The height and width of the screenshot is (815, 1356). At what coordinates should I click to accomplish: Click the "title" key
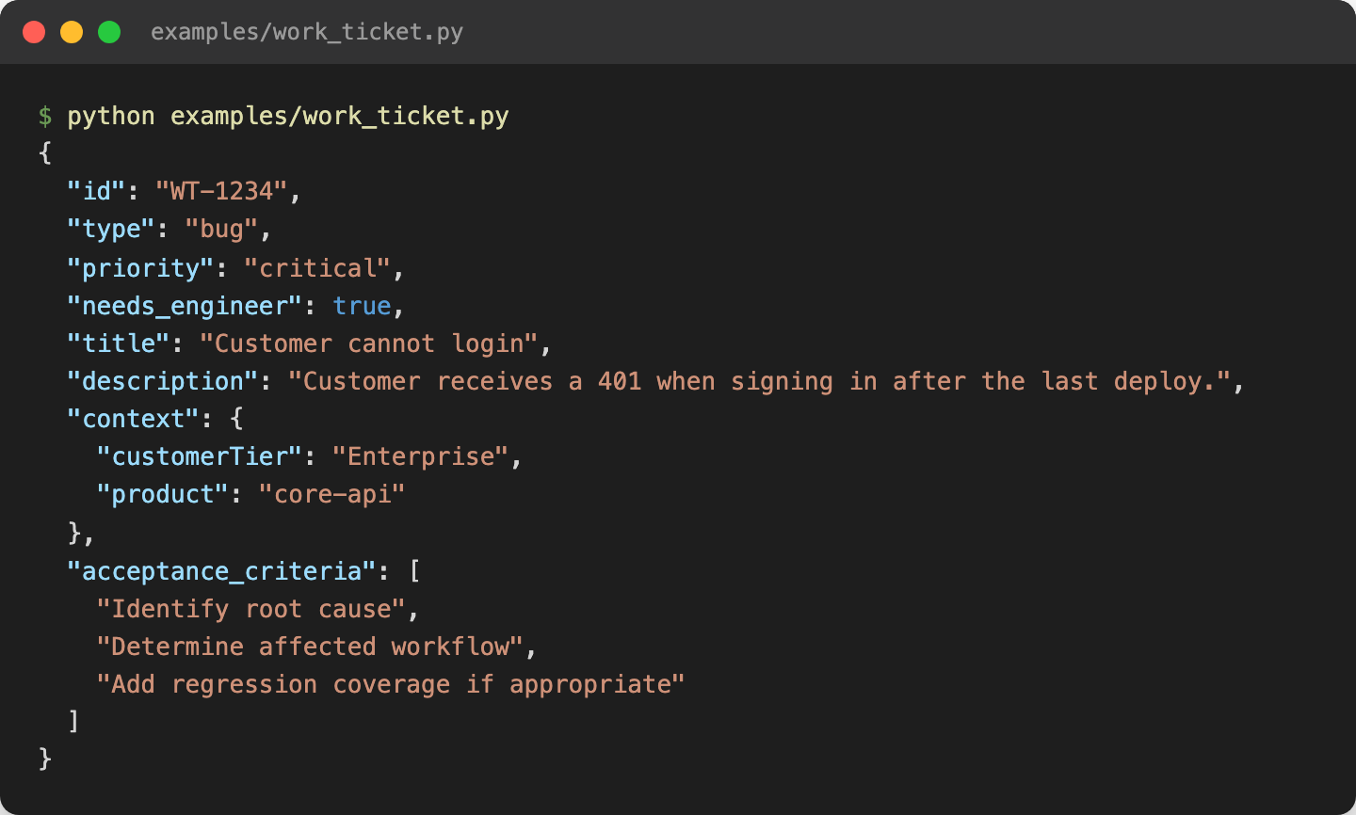point(118,344)
